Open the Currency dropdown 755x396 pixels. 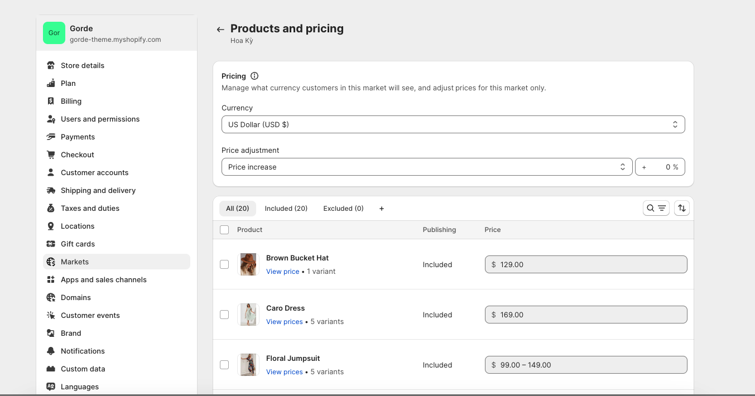coord(453,124)
